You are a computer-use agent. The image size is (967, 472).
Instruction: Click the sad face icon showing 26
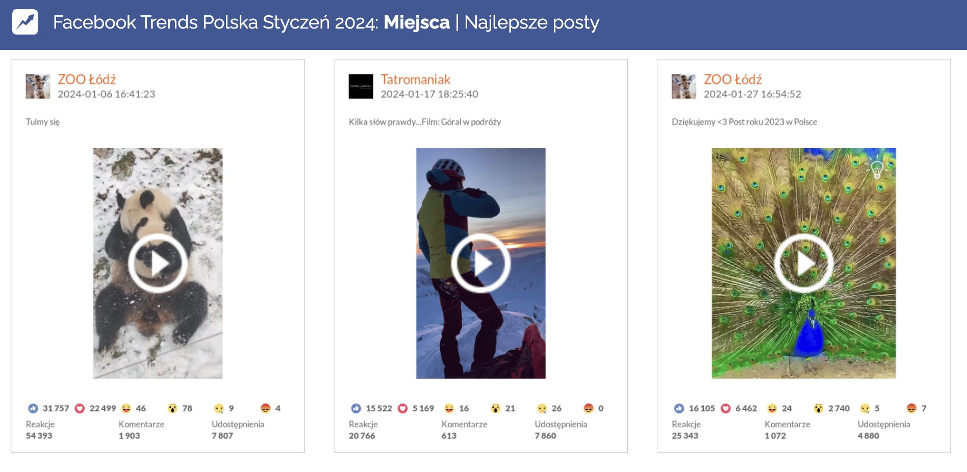pos(542,408)
